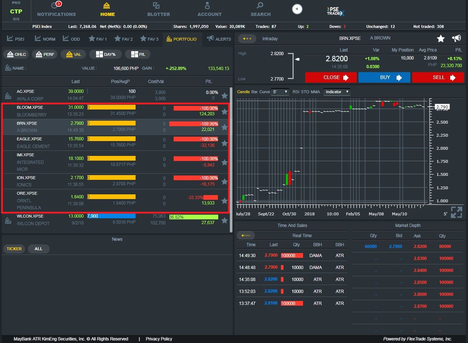Click the red SELL button
The width and height of the screenshot is (468, 343).
[438, 78]
